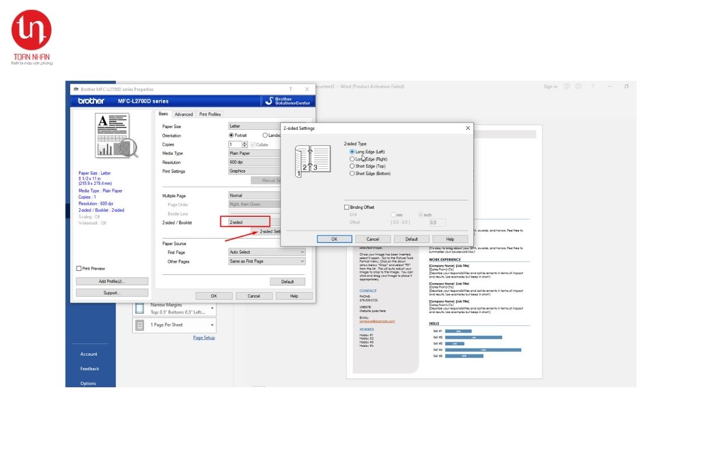
Task: Click the Narrow Margins page icon
Action: [140, 308]
